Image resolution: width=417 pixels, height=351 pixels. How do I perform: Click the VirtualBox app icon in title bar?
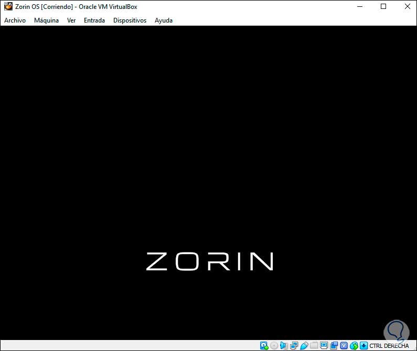tap(8, 6)
